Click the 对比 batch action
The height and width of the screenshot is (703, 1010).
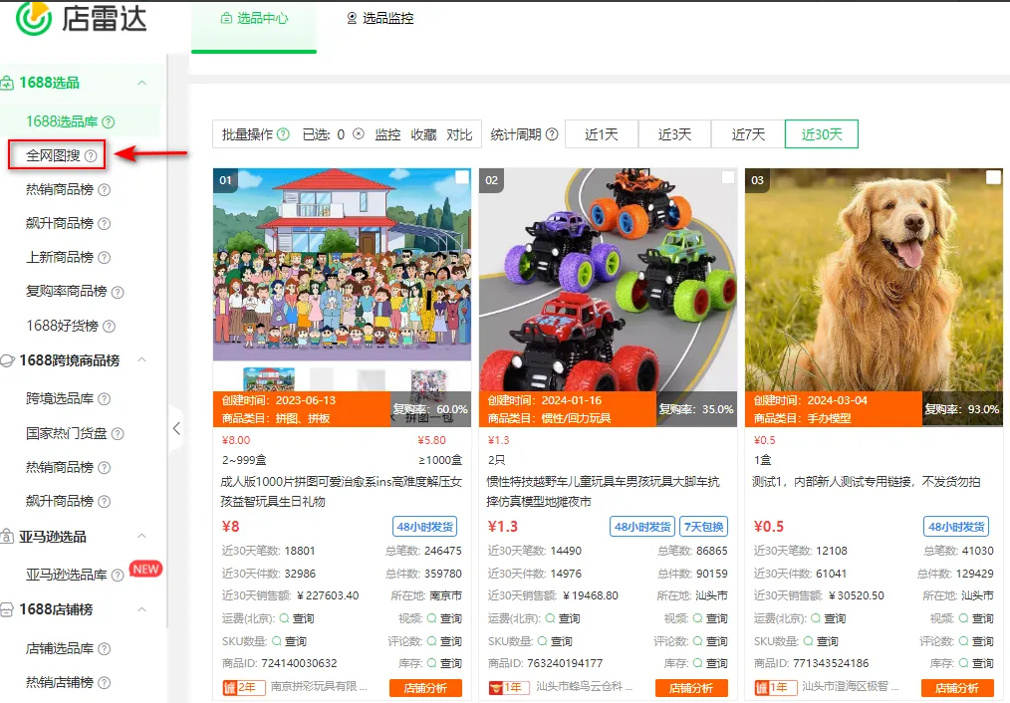[460, 133]
